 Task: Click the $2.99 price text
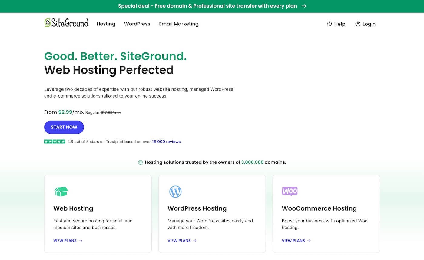pyautogui.click(x=65, y=112)
